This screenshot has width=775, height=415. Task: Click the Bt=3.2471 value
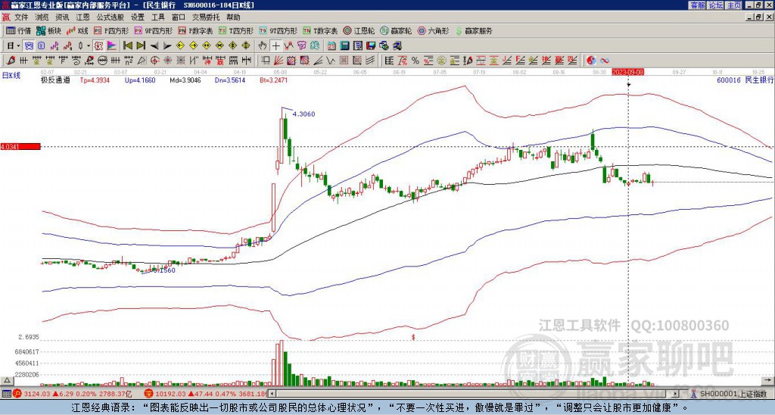pyautogui.click(x=273, y=80)
